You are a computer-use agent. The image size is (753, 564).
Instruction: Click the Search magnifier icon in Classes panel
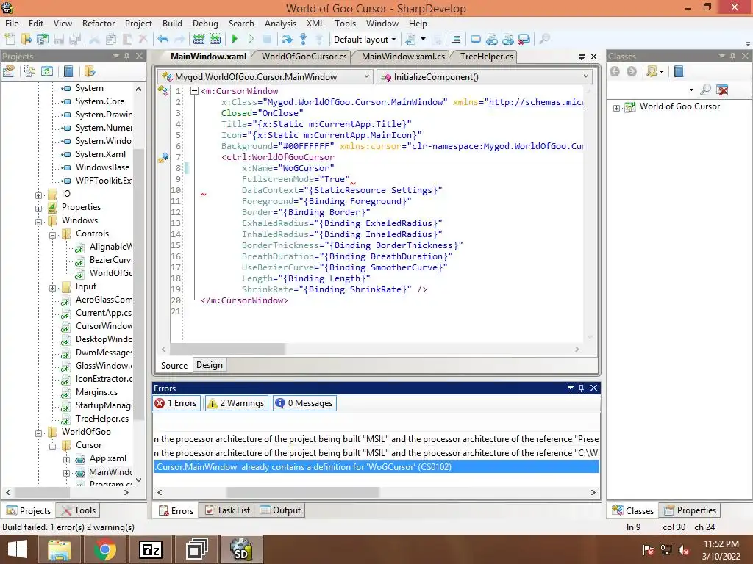click(x=705, y=89)
